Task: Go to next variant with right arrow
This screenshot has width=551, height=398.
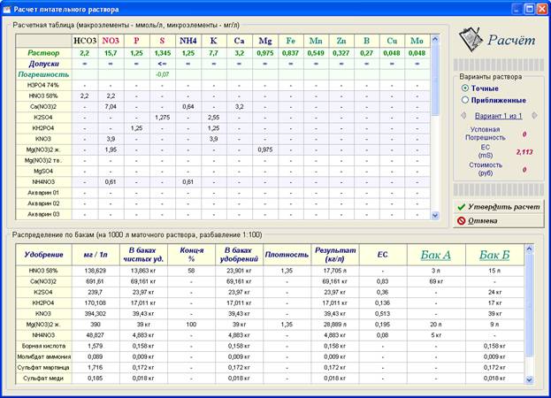Action: [534, 115]
